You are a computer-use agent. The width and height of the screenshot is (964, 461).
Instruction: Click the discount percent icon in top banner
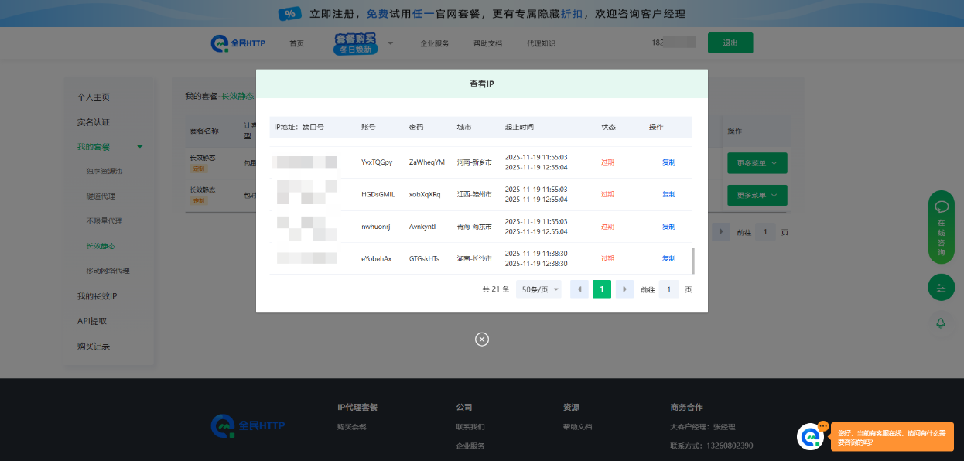coord(289,14)
